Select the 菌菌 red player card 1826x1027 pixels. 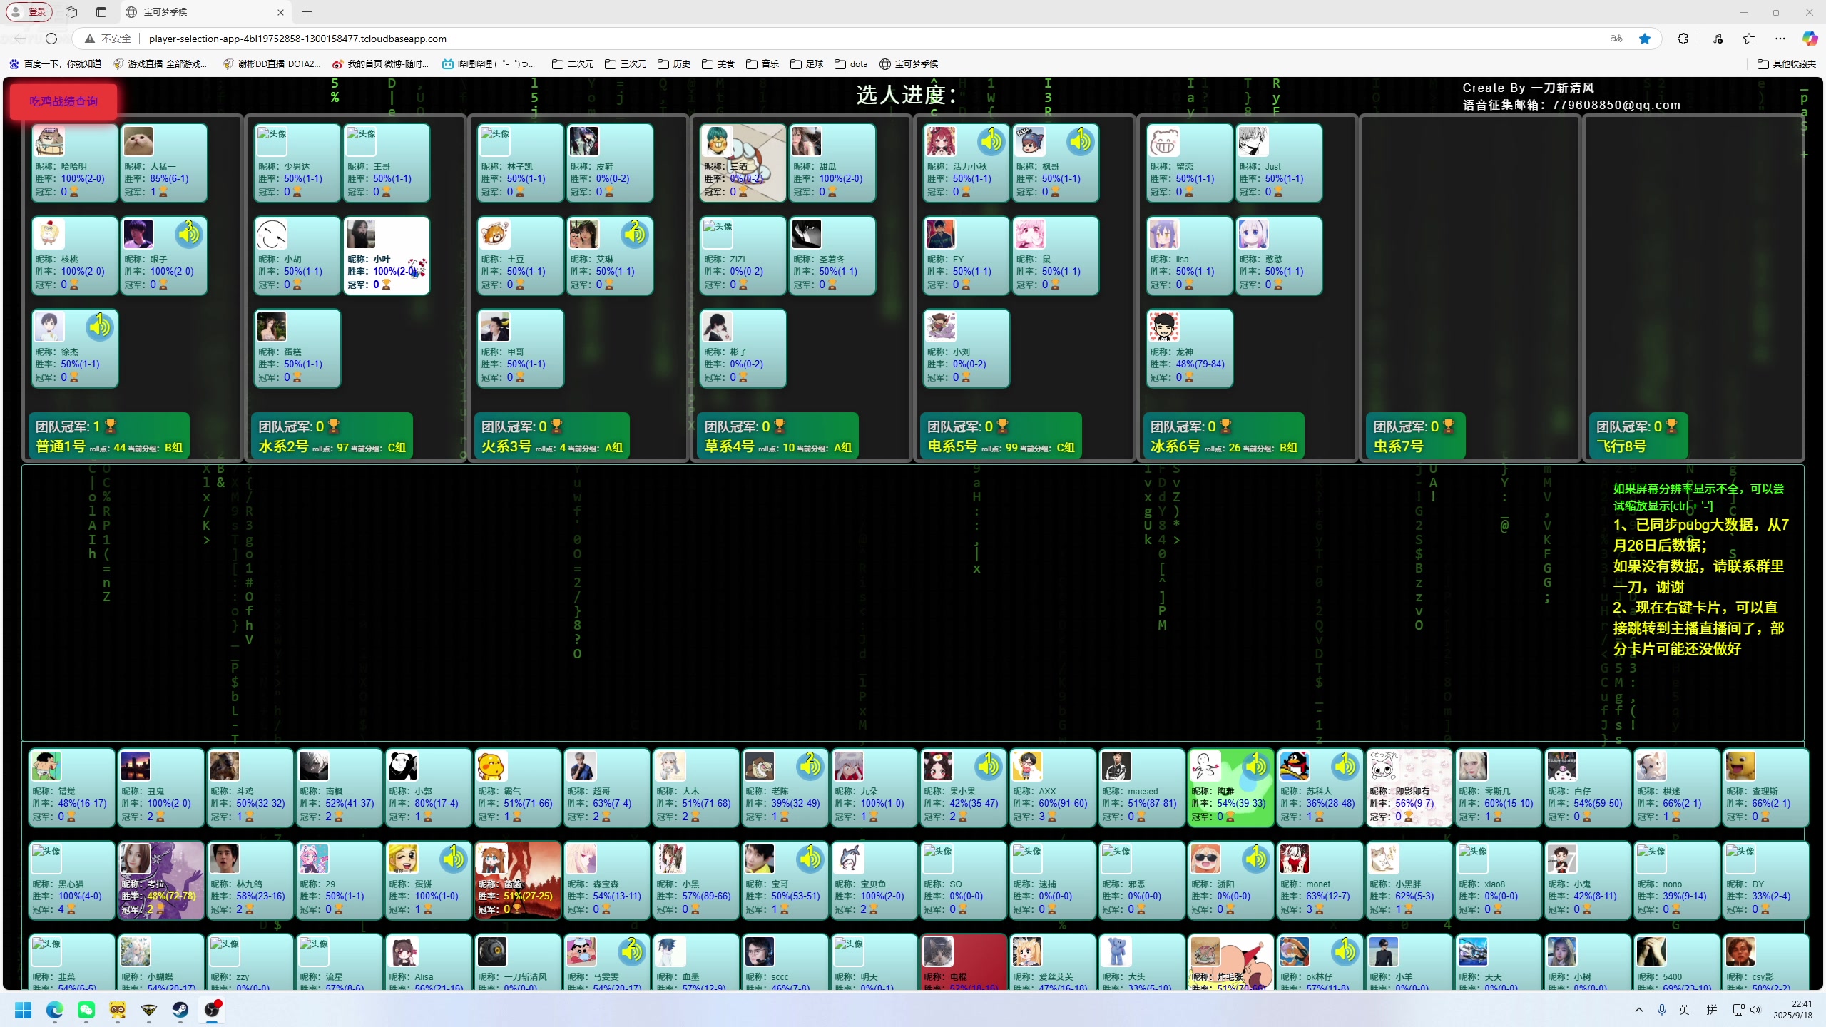point(518,881)
